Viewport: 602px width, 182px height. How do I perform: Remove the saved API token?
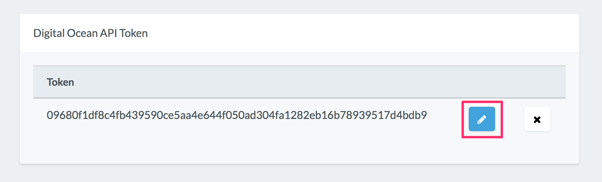tap(537, 119)
